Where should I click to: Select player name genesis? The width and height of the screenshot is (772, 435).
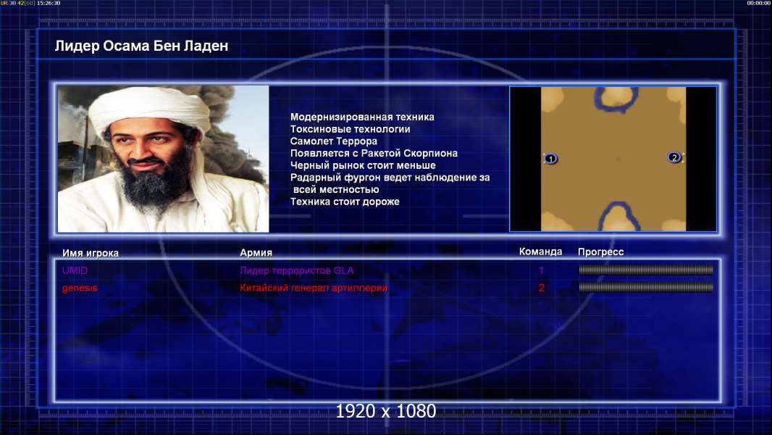(x=80, y=288)
